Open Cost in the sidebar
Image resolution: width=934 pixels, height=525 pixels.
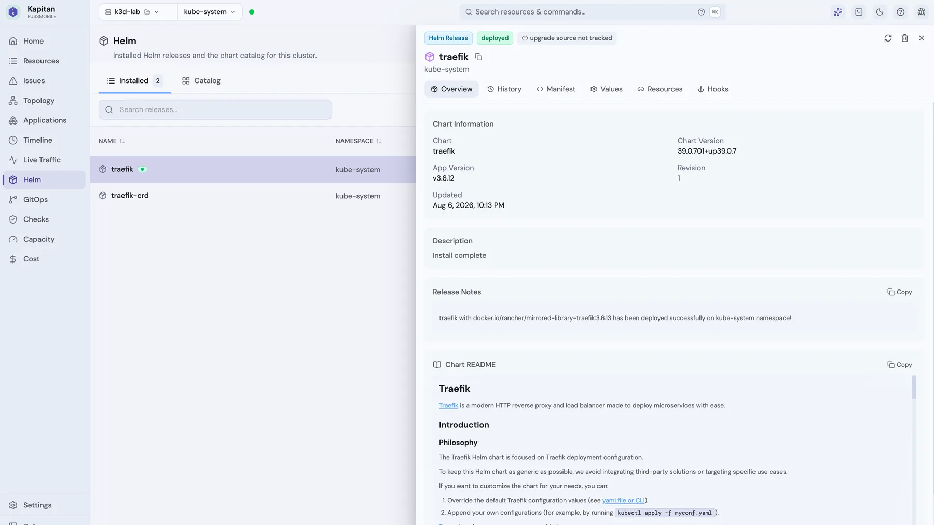pyautogui.click(x=44, y=259)
